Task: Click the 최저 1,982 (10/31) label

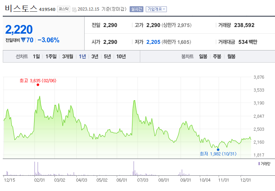Action: (218, 154)
